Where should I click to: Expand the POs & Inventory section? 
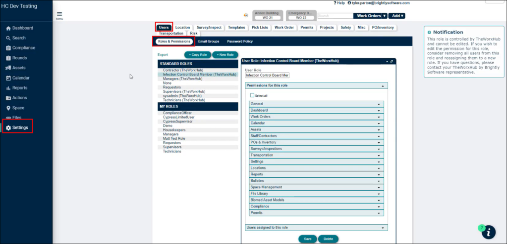pyautogui.click(x=317, y=142)
